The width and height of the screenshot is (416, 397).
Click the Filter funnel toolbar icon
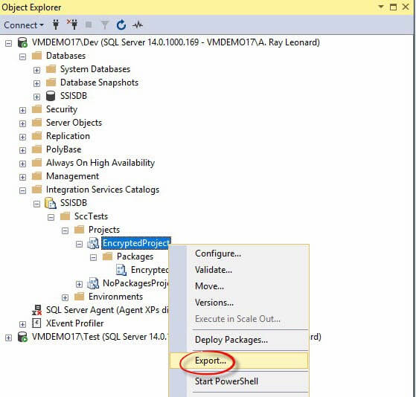(x=105, y=25)
